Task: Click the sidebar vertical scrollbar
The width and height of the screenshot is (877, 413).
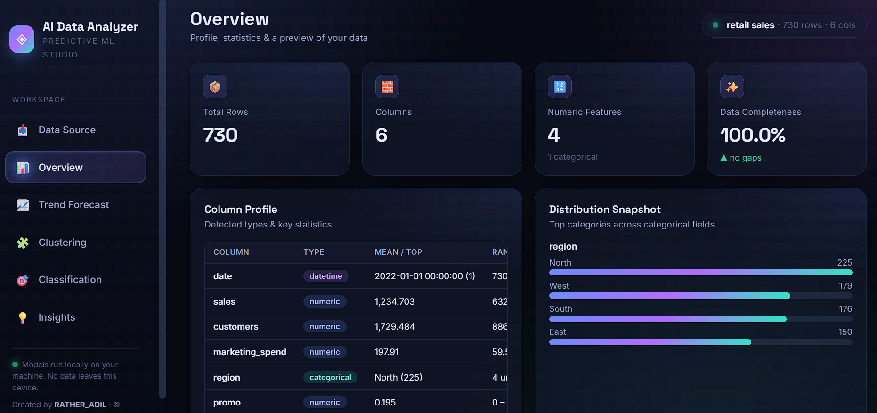Action: pos(162,199)
